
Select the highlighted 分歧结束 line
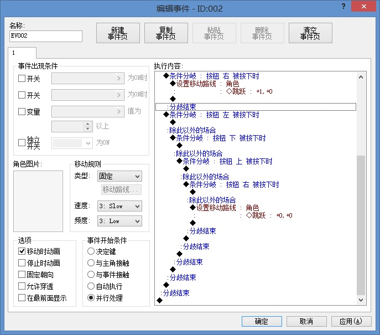point(256,107)
